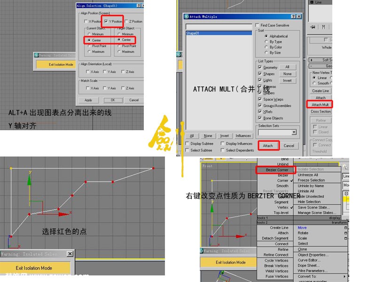The width and height of the screenshot is (376, 282).
Task: Sort the list By Color
Action: (266, 47)
